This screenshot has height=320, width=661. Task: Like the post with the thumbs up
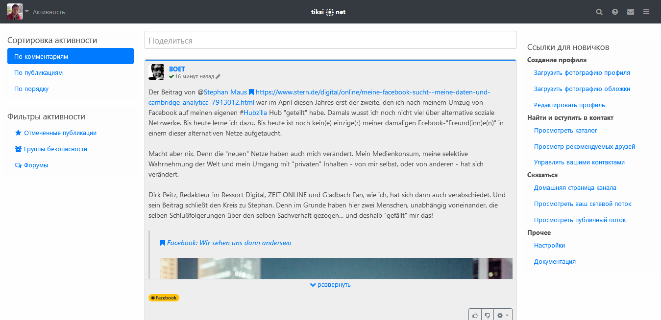pos(475,315)
